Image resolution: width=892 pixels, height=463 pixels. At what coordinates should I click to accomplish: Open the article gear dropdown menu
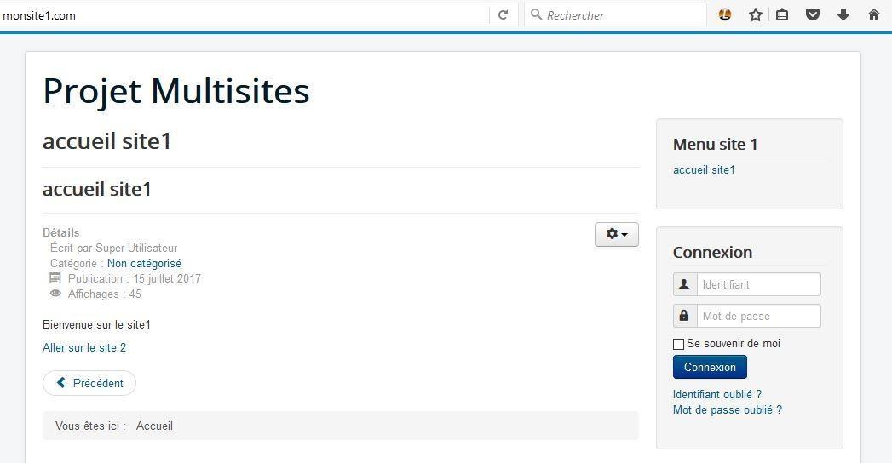(x=617, y=234)
